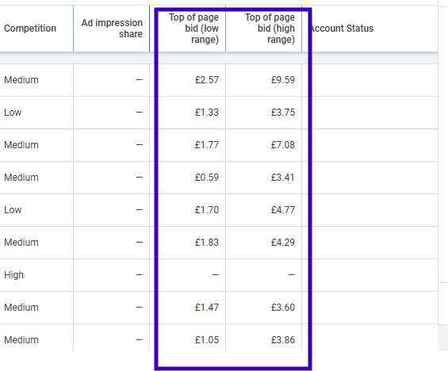Click Medium competition in the £2.57 row
Screen dimensions: 448x371
coord(21,80)
